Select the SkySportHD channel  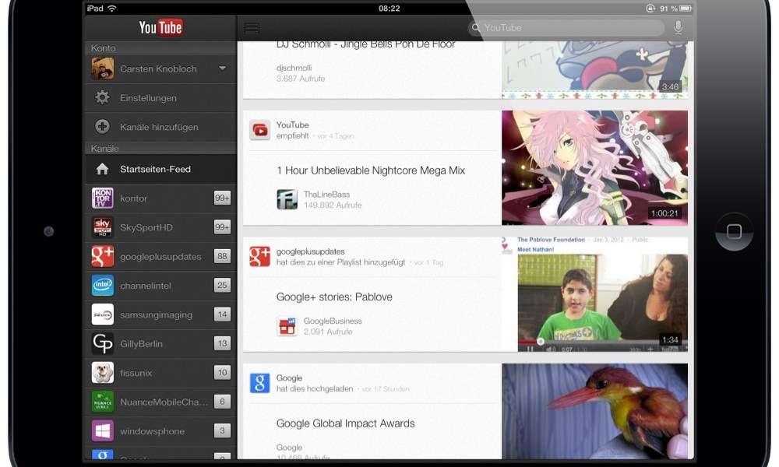(x=160, y=228)
